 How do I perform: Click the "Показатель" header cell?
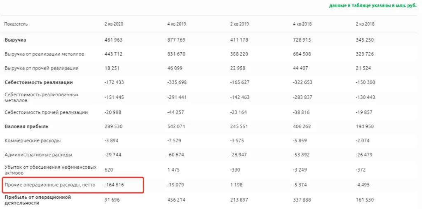tap(16, 24)
